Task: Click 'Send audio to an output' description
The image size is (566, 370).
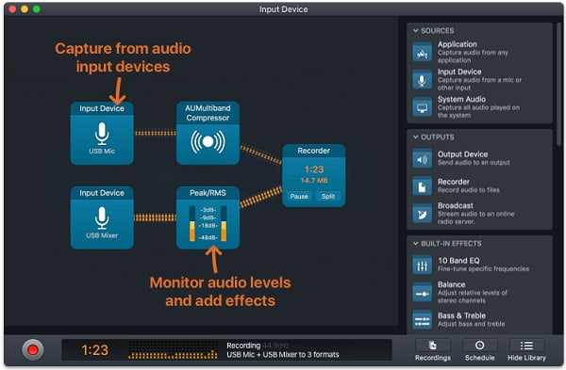Action: tap(474, 163)
